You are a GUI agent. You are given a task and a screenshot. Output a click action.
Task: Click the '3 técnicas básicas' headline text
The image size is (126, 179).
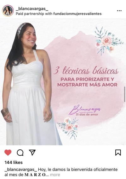[86, 70]
